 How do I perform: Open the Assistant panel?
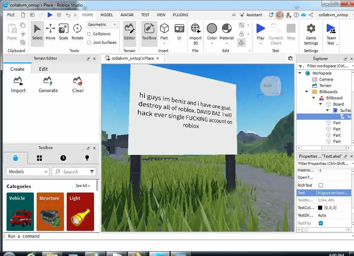pos(251,15)
